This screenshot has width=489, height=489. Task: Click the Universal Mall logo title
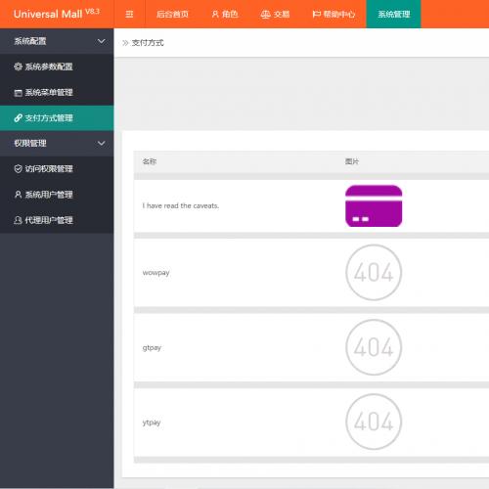[57, 14]
